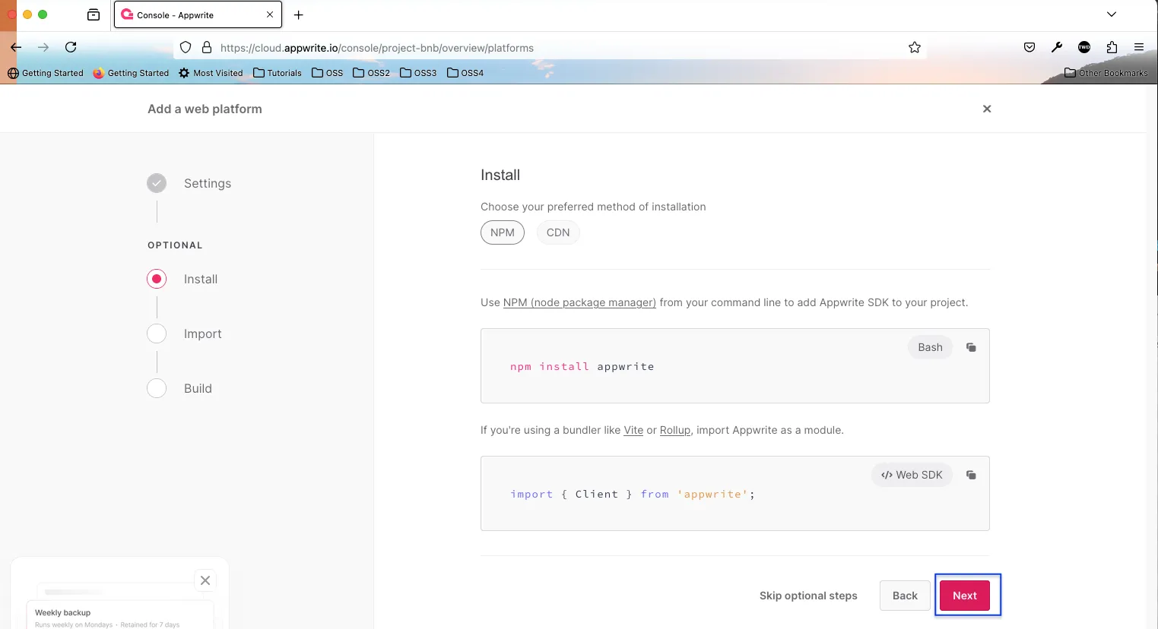Select the Build step radio button
The width and height of the screenshot is (1158, 629).
tap(157, 388)
